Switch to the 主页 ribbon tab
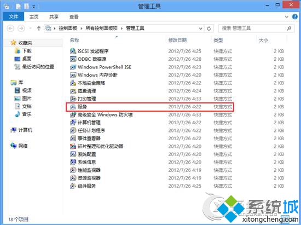The height and width of the screenshot is (225, 301). pyautogui.click(x=34, y=17)
